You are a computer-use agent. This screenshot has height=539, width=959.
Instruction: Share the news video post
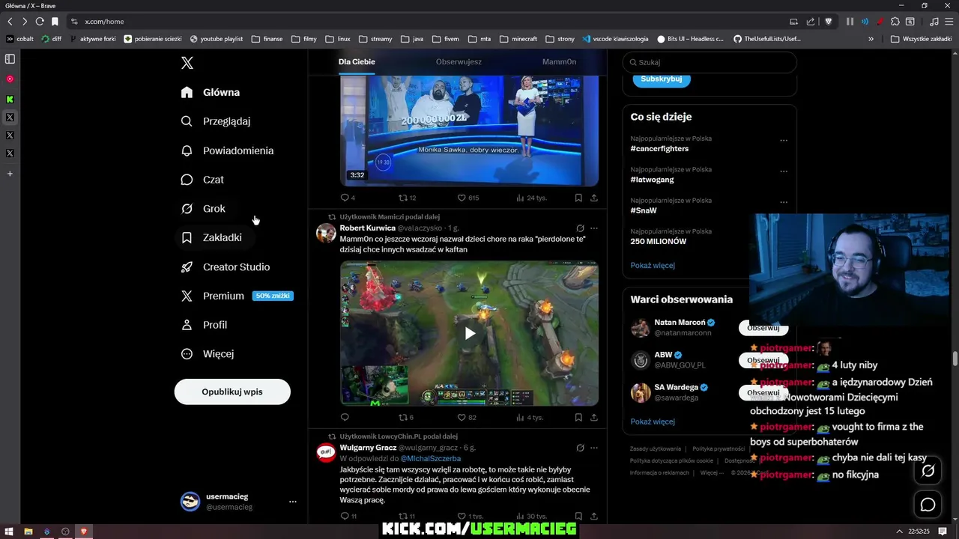[594, 198]
